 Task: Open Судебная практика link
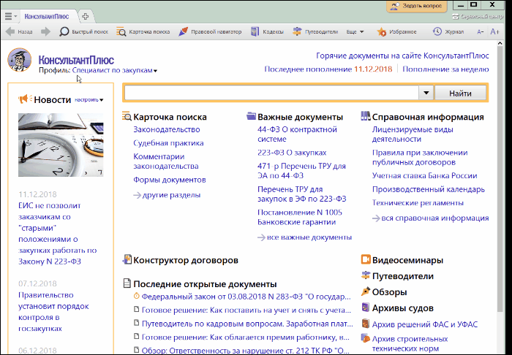click(x=168, y=143)
